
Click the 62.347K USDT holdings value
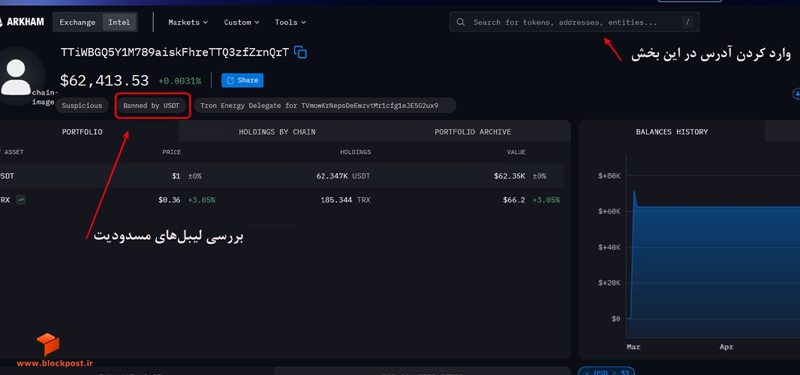tap(343, 176)
